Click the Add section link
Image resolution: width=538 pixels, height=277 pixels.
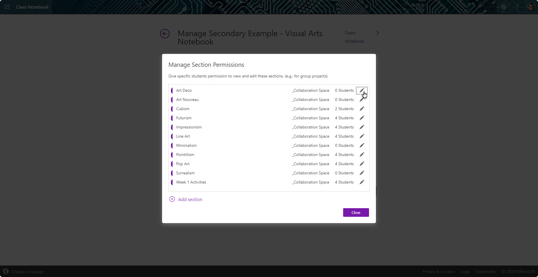tap(190, 199)
